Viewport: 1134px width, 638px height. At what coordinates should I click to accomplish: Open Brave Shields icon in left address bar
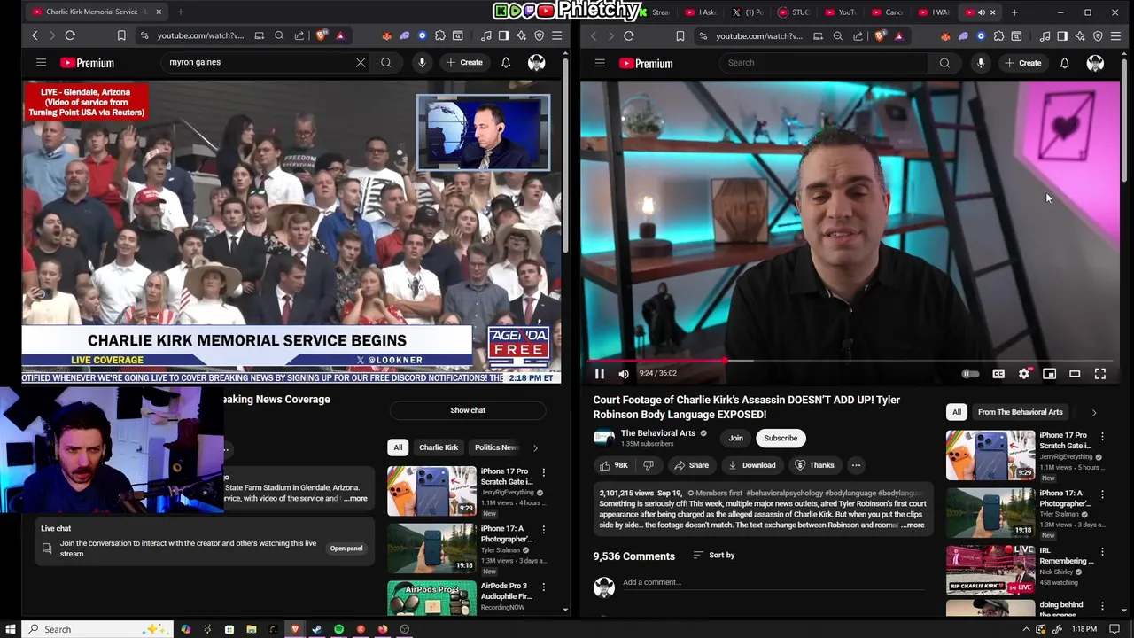pos(322,35)
